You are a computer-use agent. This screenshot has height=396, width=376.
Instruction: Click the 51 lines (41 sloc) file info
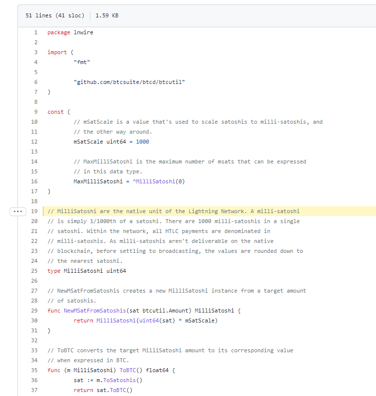click(x=55, y=15)
